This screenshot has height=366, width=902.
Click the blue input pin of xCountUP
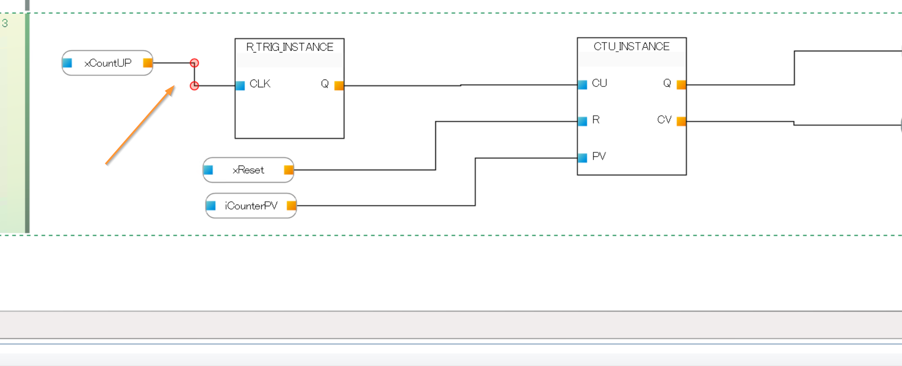pos(68,63)
